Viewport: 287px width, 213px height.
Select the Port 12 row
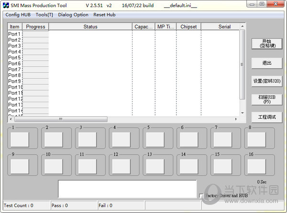tap(123, 99)
